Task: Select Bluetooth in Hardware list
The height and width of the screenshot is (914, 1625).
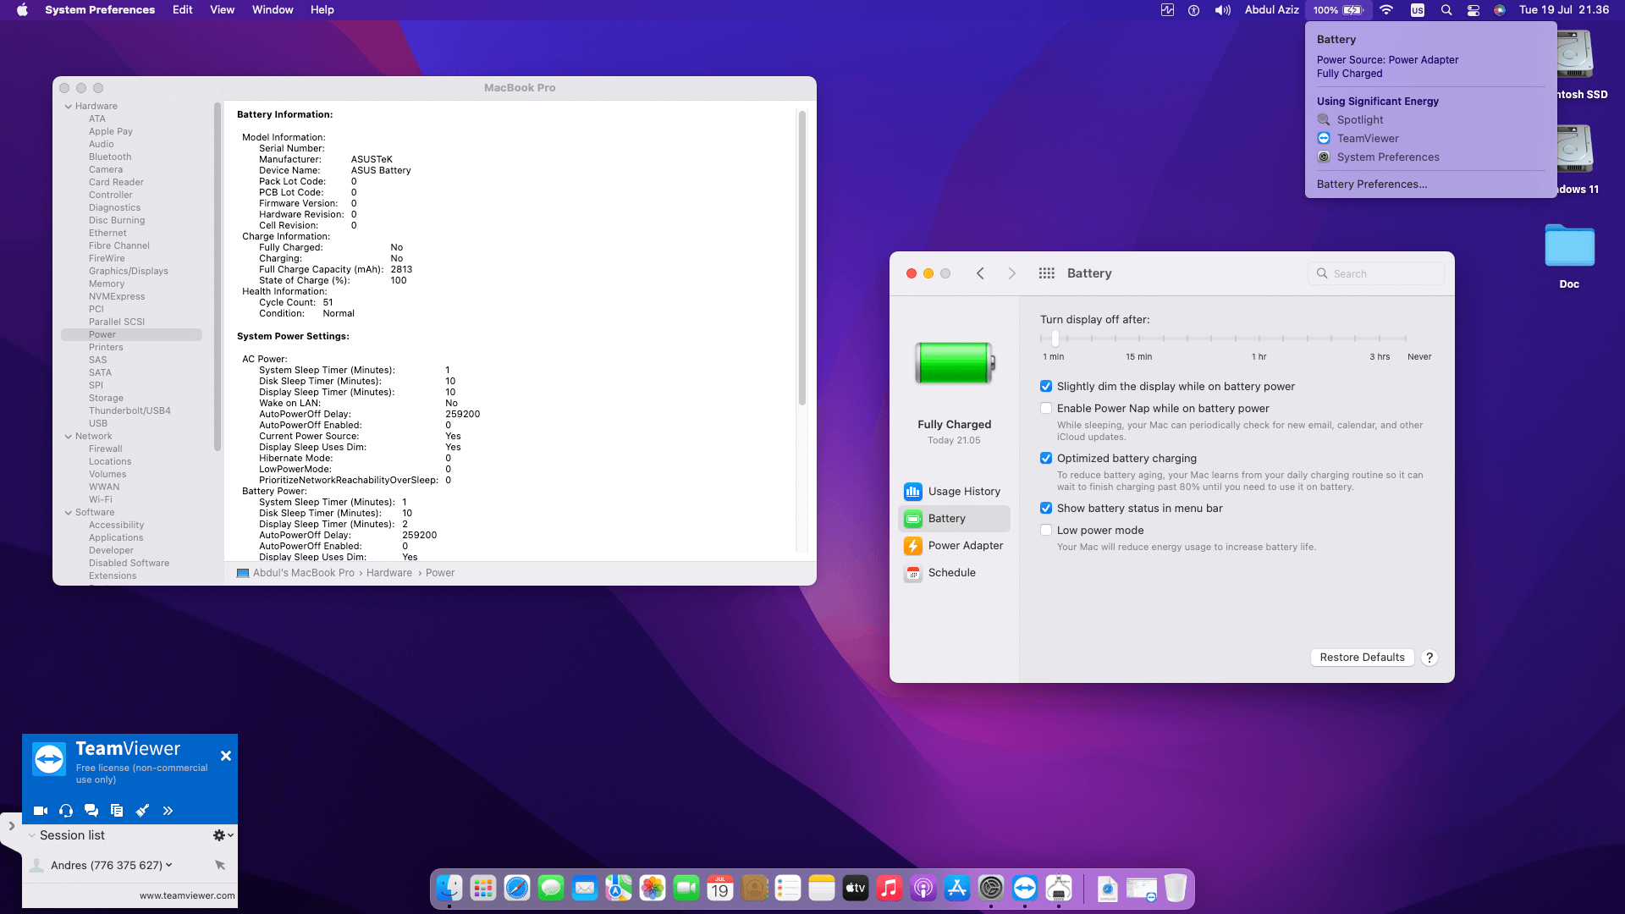Action: coord(110,157)
